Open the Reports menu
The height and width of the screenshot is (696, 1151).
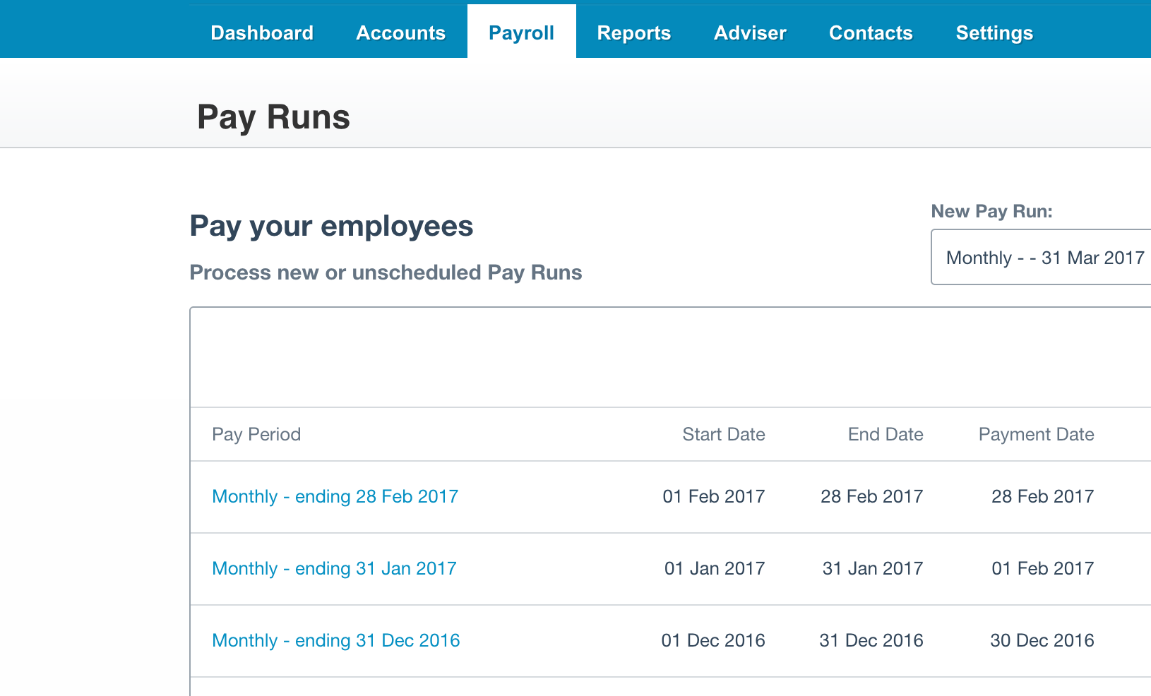coord(633,33)
